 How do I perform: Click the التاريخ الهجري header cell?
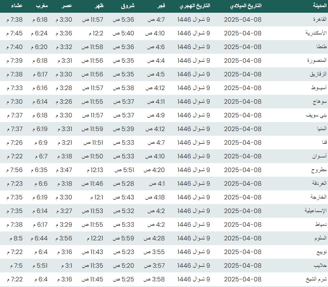[195, 6]
